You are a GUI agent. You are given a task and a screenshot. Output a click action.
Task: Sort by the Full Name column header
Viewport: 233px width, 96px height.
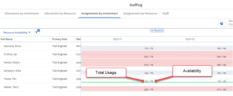pos(6,39)
